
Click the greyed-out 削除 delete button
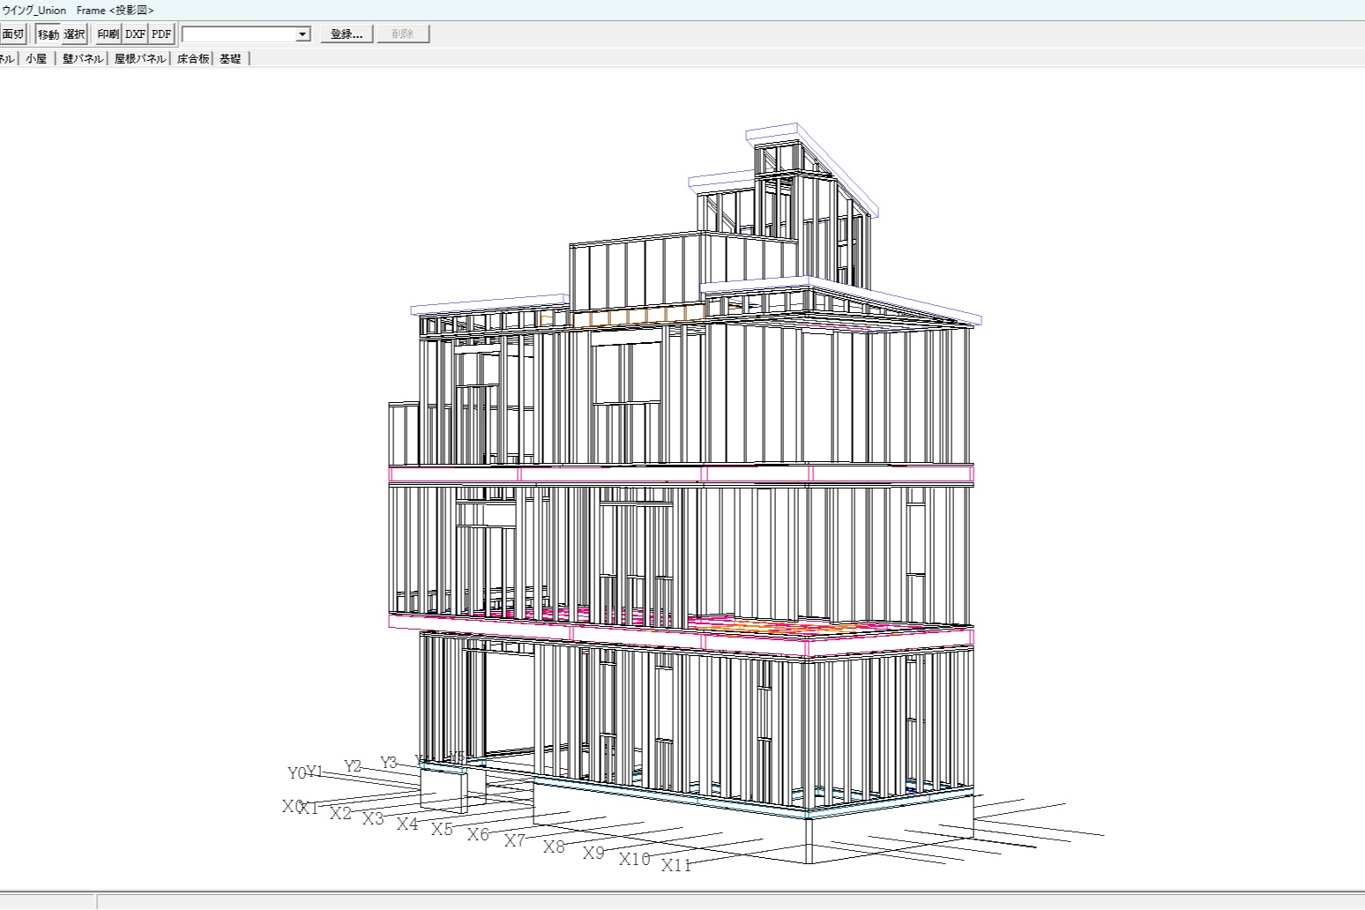point(402,34)
